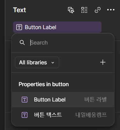The image size is (120, 130).
Task: Click the dashed grid squares icon
Action: pyautogui.click(x=84, y=10)
